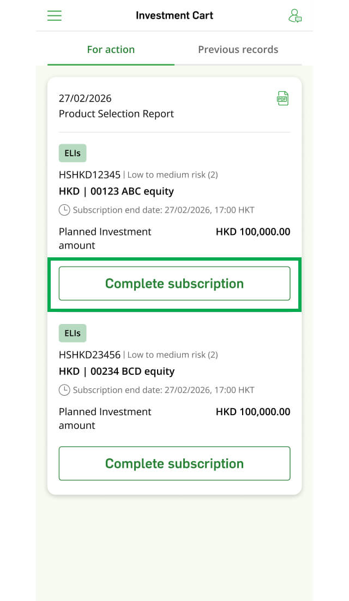
Task: Complete subscription for 00123 ABC equity
Action: pos(174,284)
